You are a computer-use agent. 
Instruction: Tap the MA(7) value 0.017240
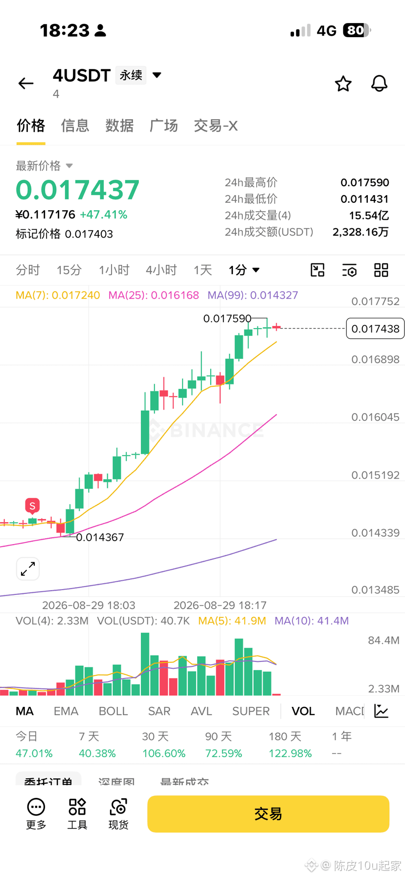tap(58, 295)
